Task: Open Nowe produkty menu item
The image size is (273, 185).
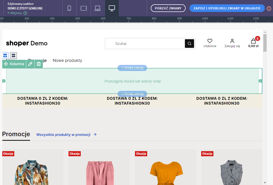Action: [x=67, y=60]
